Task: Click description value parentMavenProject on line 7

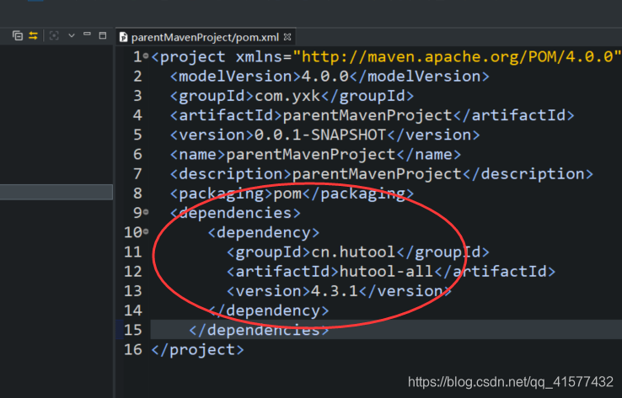Action: pyautogui.click(x=377, y=174)
